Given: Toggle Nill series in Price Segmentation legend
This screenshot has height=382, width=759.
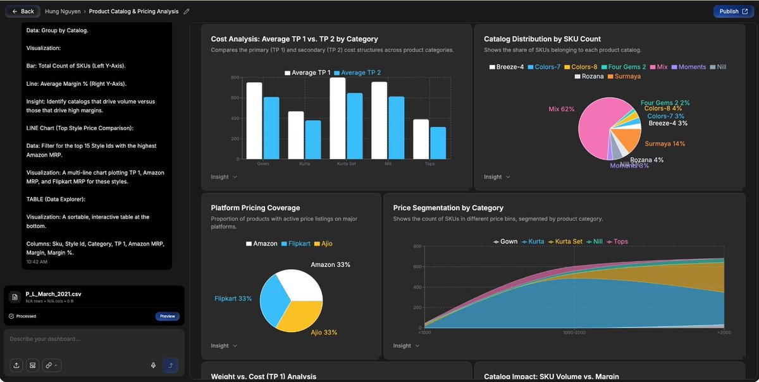Looking at the screenshot, I should (x=595, y=241).
